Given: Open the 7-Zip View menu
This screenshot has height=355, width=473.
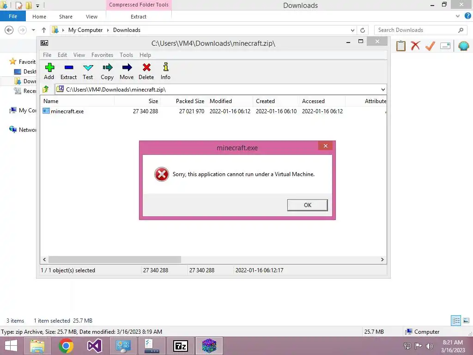Looking at the screenshot, I should point(79,55).
